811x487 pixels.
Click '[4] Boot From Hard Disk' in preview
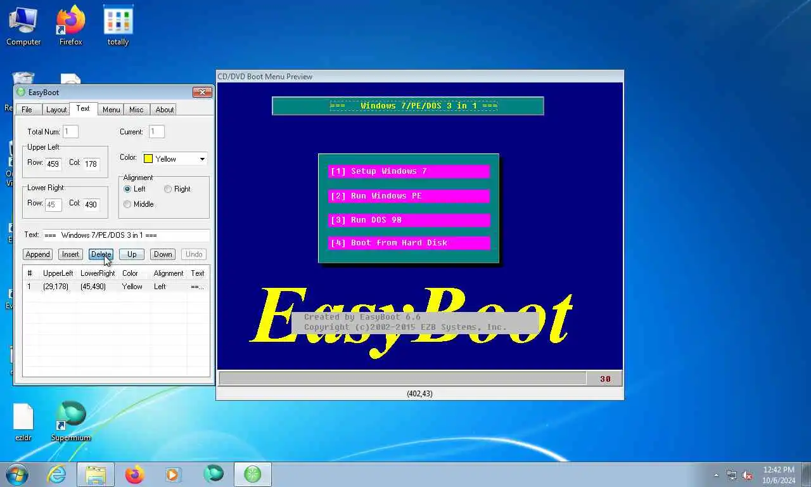pos(409,243)
